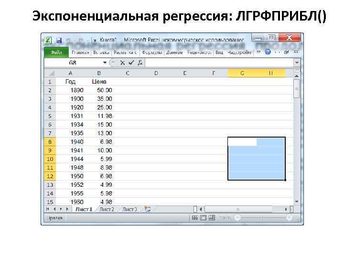Switch to Page Break Preview in status bar
The width and height of the screenshot is (344, 258).
click(212, 218)
